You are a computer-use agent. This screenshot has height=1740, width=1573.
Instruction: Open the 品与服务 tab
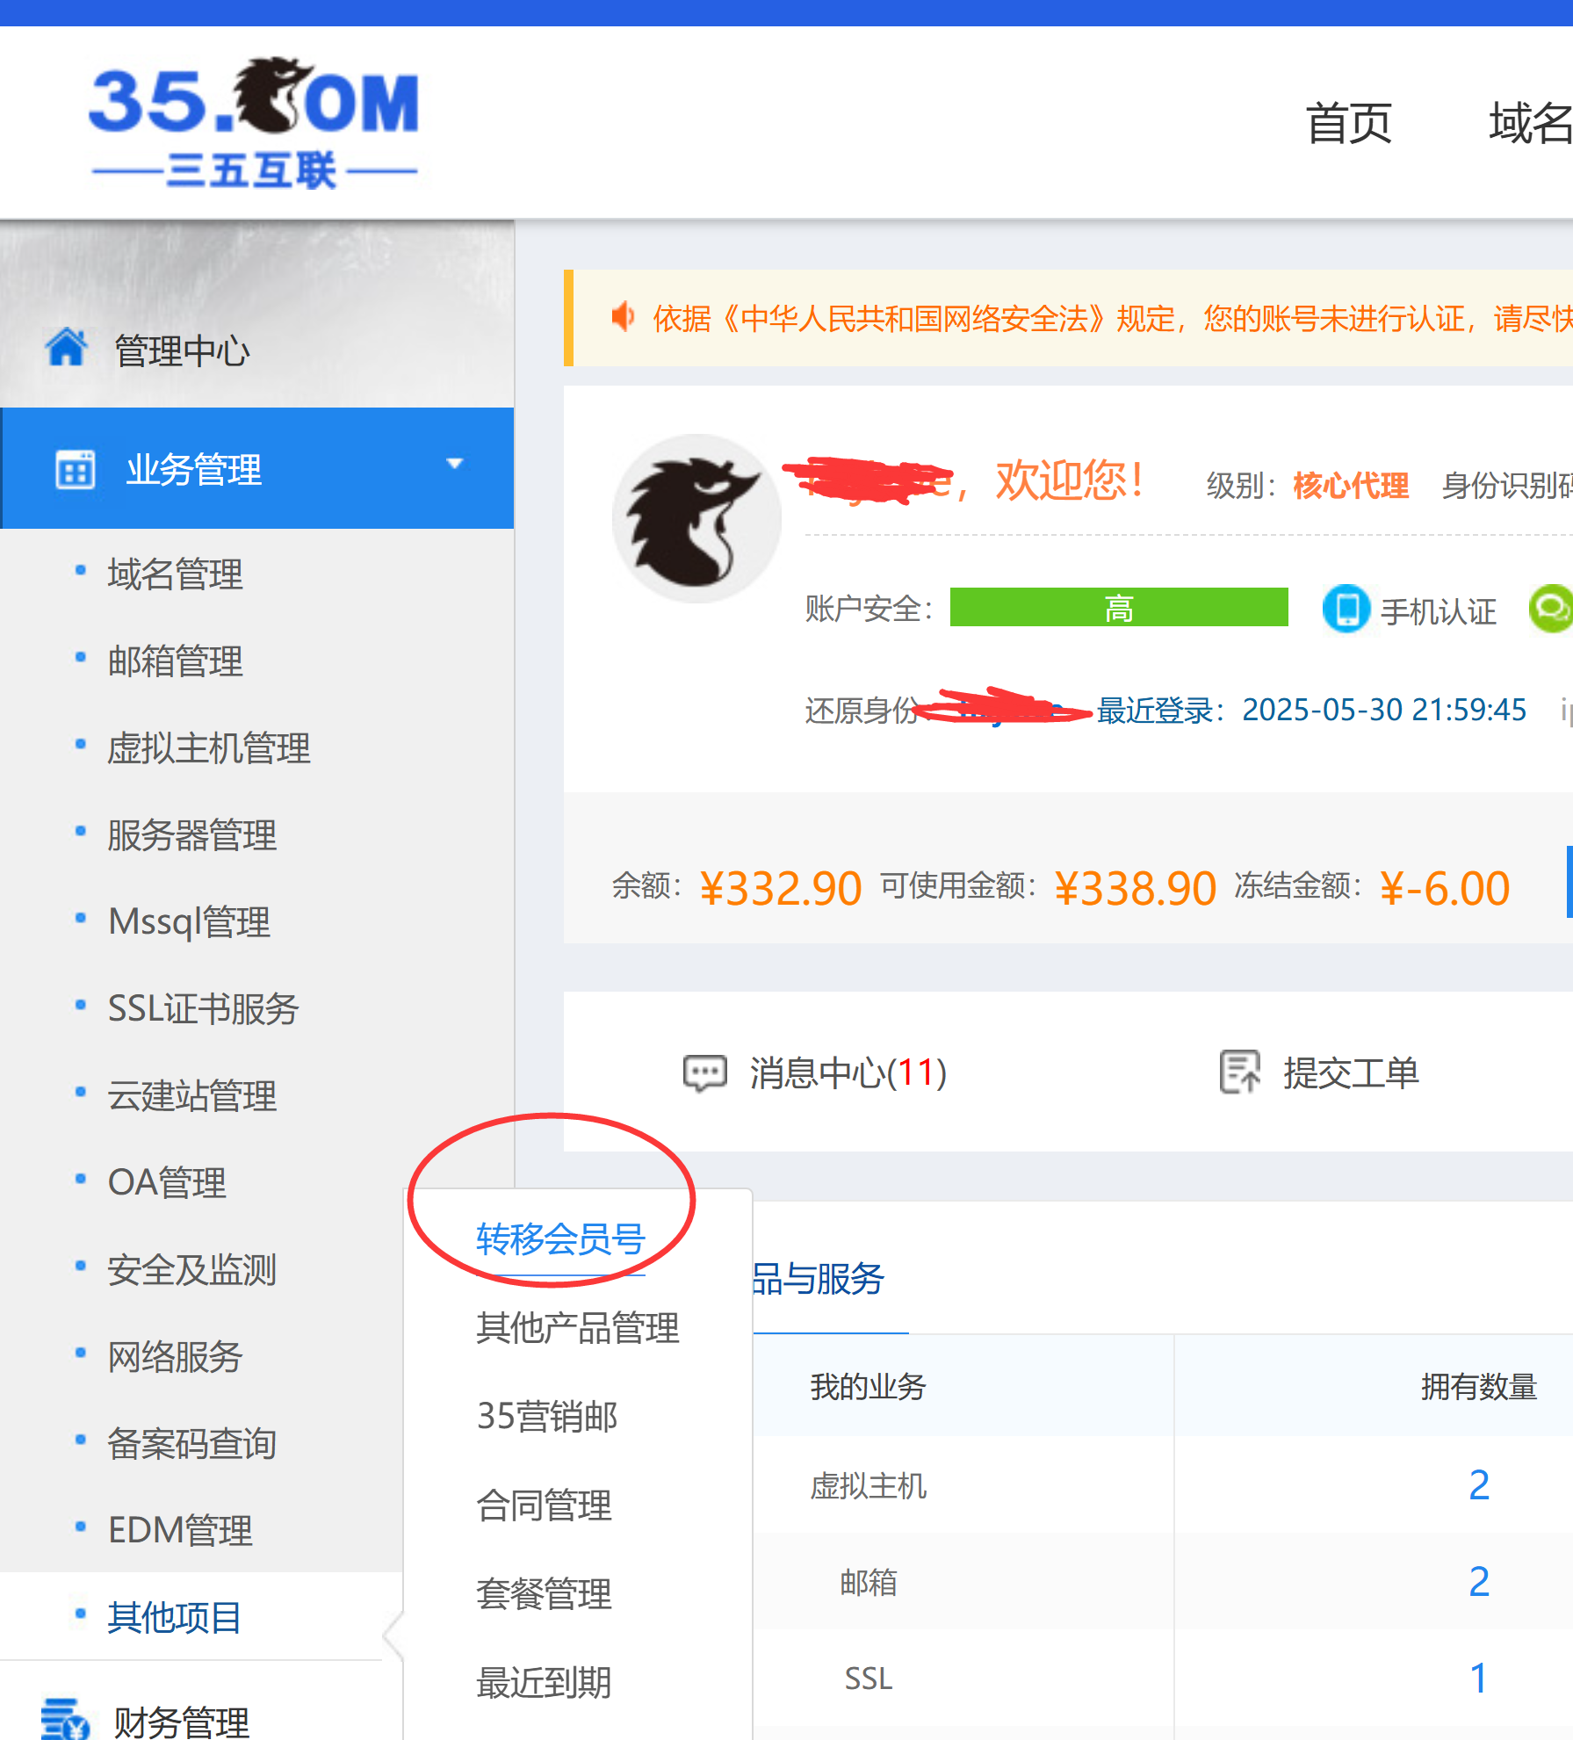click(819, 1279)
